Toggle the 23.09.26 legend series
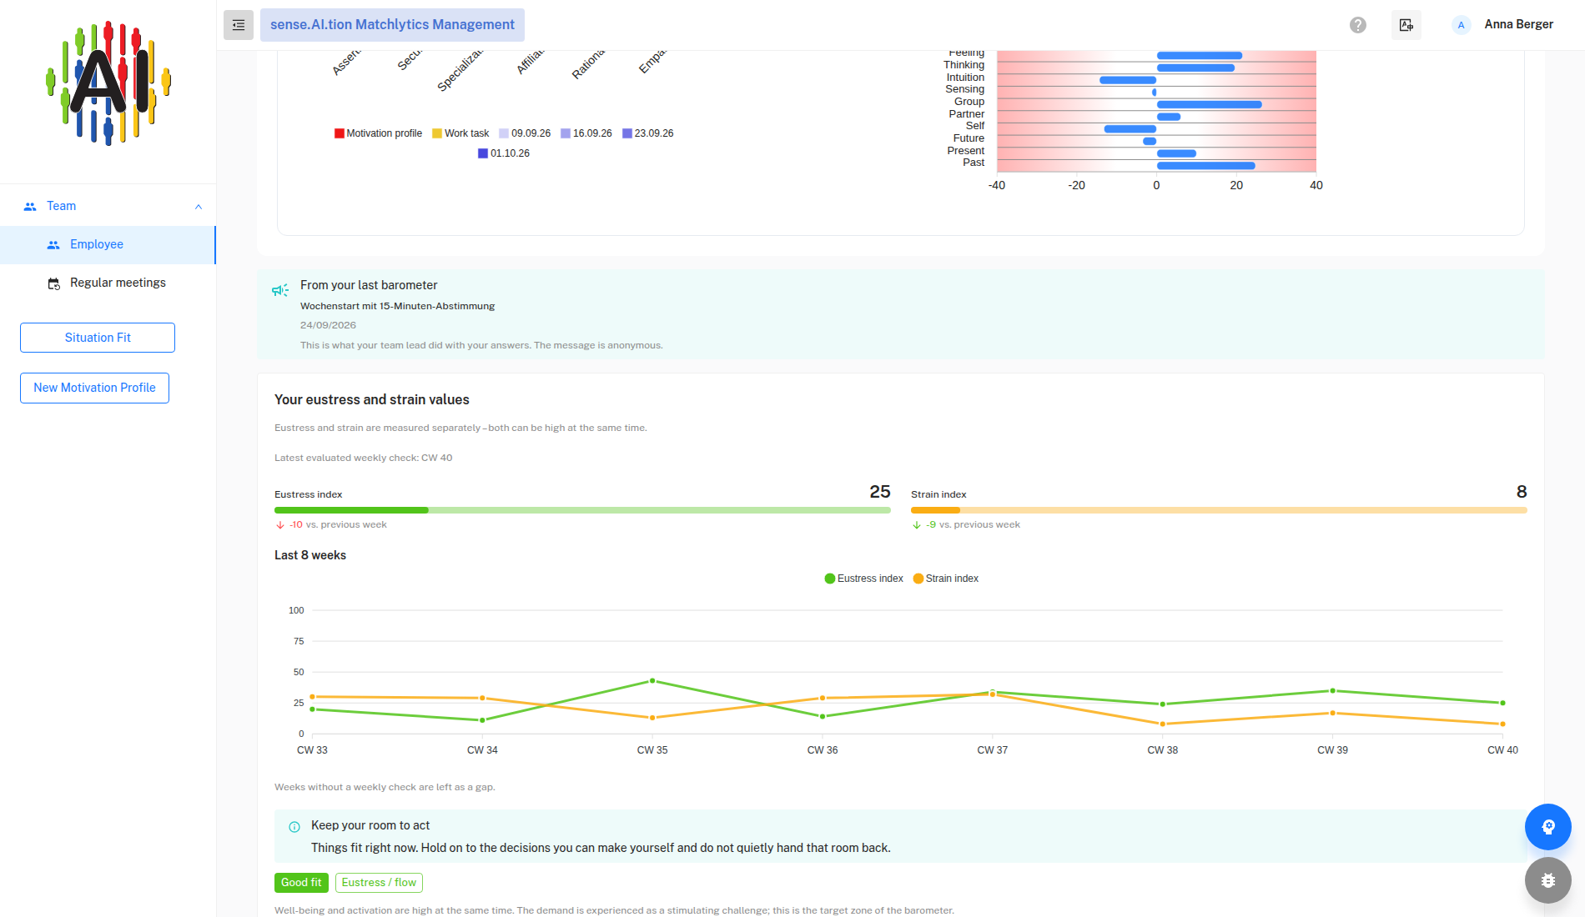This screenshot has height=917, width=1585. point(648,133)
